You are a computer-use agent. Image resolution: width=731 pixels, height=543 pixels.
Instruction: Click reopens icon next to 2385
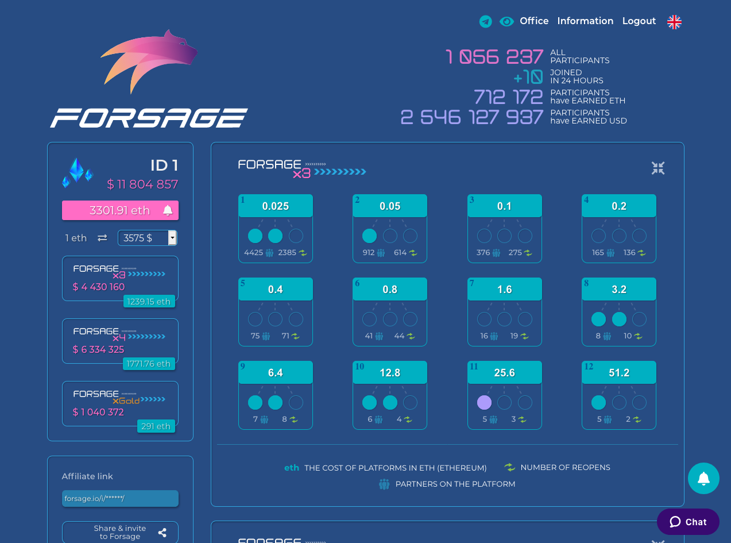(303, 253)
